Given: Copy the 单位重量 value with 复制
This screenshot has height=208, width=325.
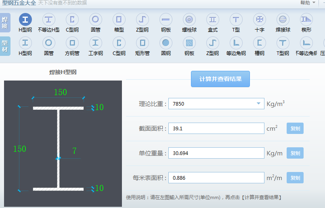Looking at the screenshot, I should point(295,153).
